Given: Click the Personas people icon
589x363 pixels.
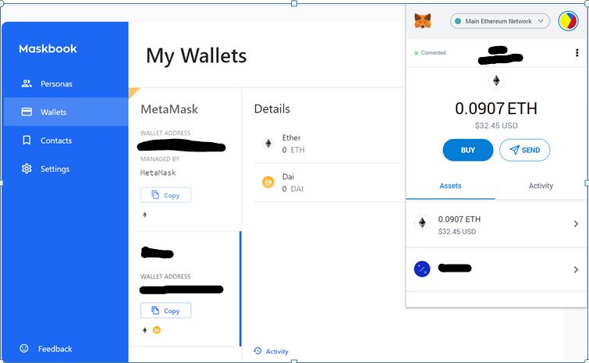Looking at the screenshot, I should coord(27,84).
